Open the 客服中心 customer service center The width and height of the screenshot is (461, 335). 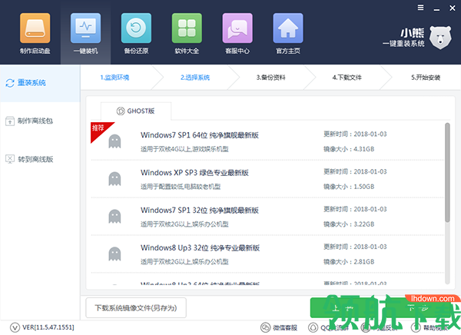pos(237,34)
